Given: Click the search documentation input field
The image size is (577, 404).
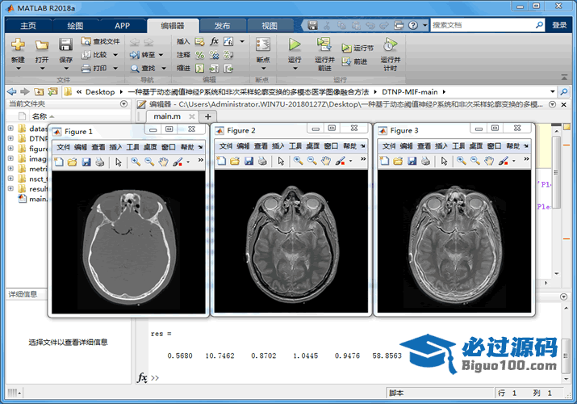Looking at the screenshot, I should click(483, 25).
